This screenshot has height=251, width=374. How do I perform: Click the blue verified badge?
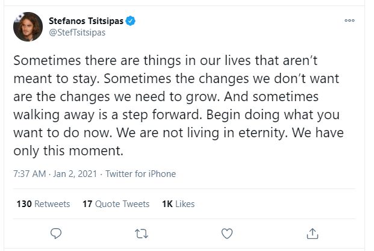click(x=130, y=22)
